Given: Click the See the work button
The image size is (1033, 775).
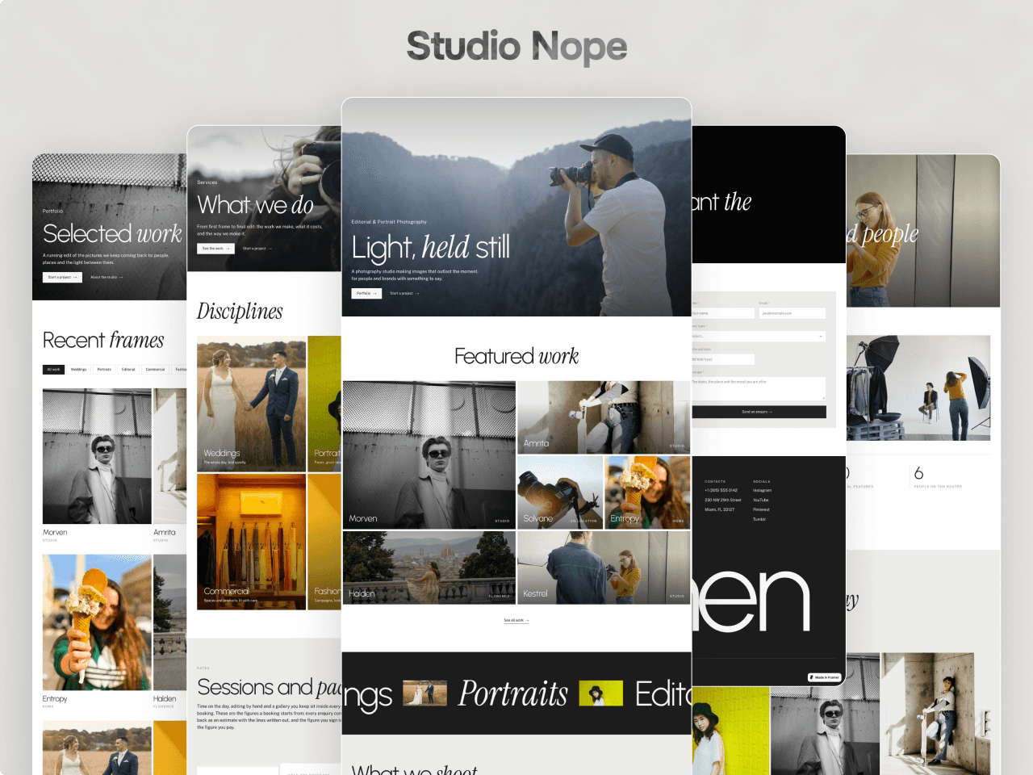Looking at the screenshot, I should pyautogui.click(x=215, y=249).
